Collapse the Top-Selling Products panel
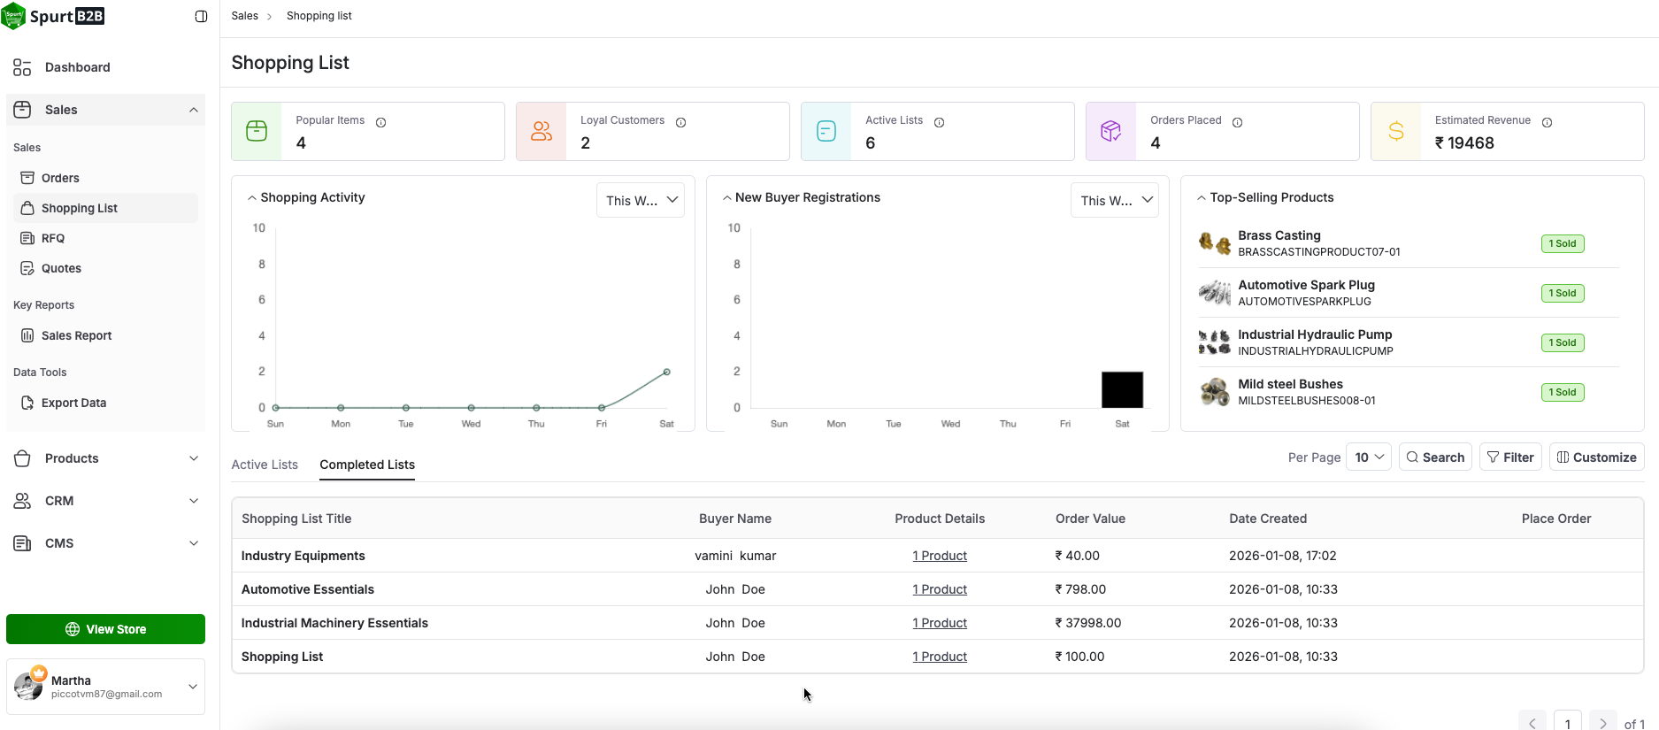The height and width of the screenshot is (730, 1659). click(x=1201, y=198)
